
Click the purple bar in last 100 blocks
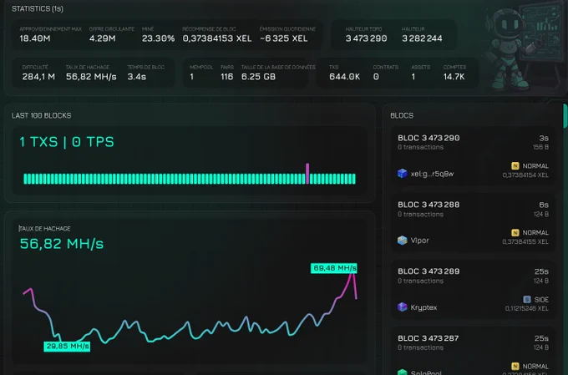point(307,174)
